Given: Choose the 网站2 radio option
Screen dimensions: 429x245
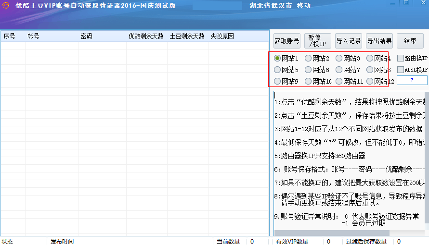Looking at the screenshot, I should (308, 58).
